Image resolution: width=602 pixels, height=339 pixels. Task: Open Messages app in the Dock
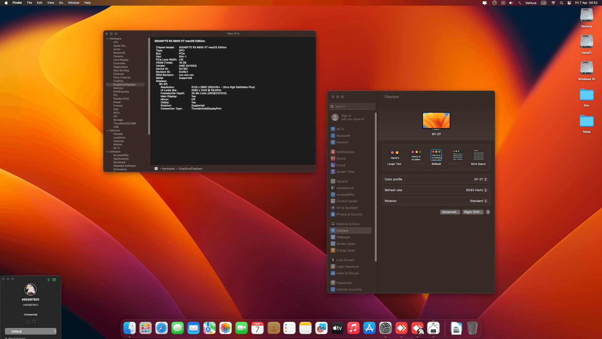pyautogui.click(x=177, y=328)
